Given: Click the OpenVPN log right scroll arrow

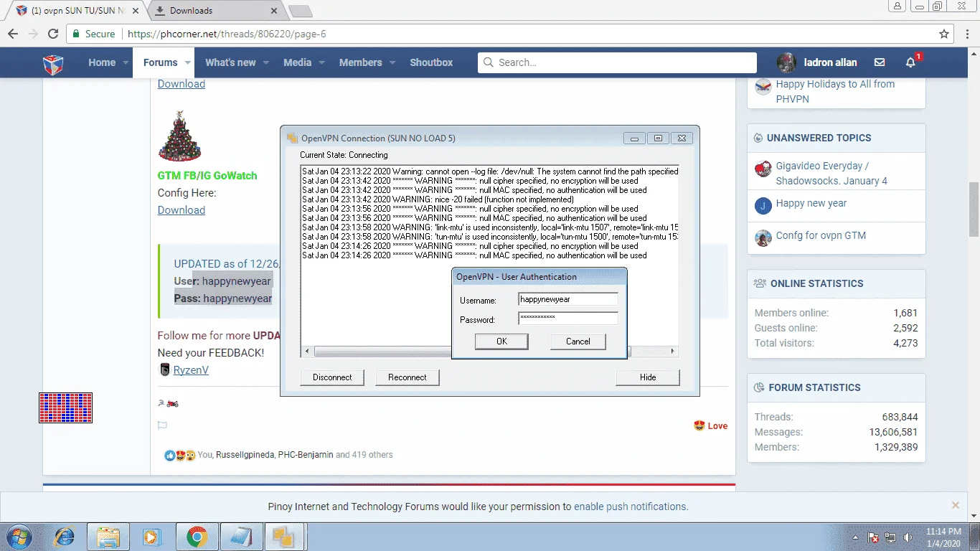Looking at the screenshot, I should [673, 352].
